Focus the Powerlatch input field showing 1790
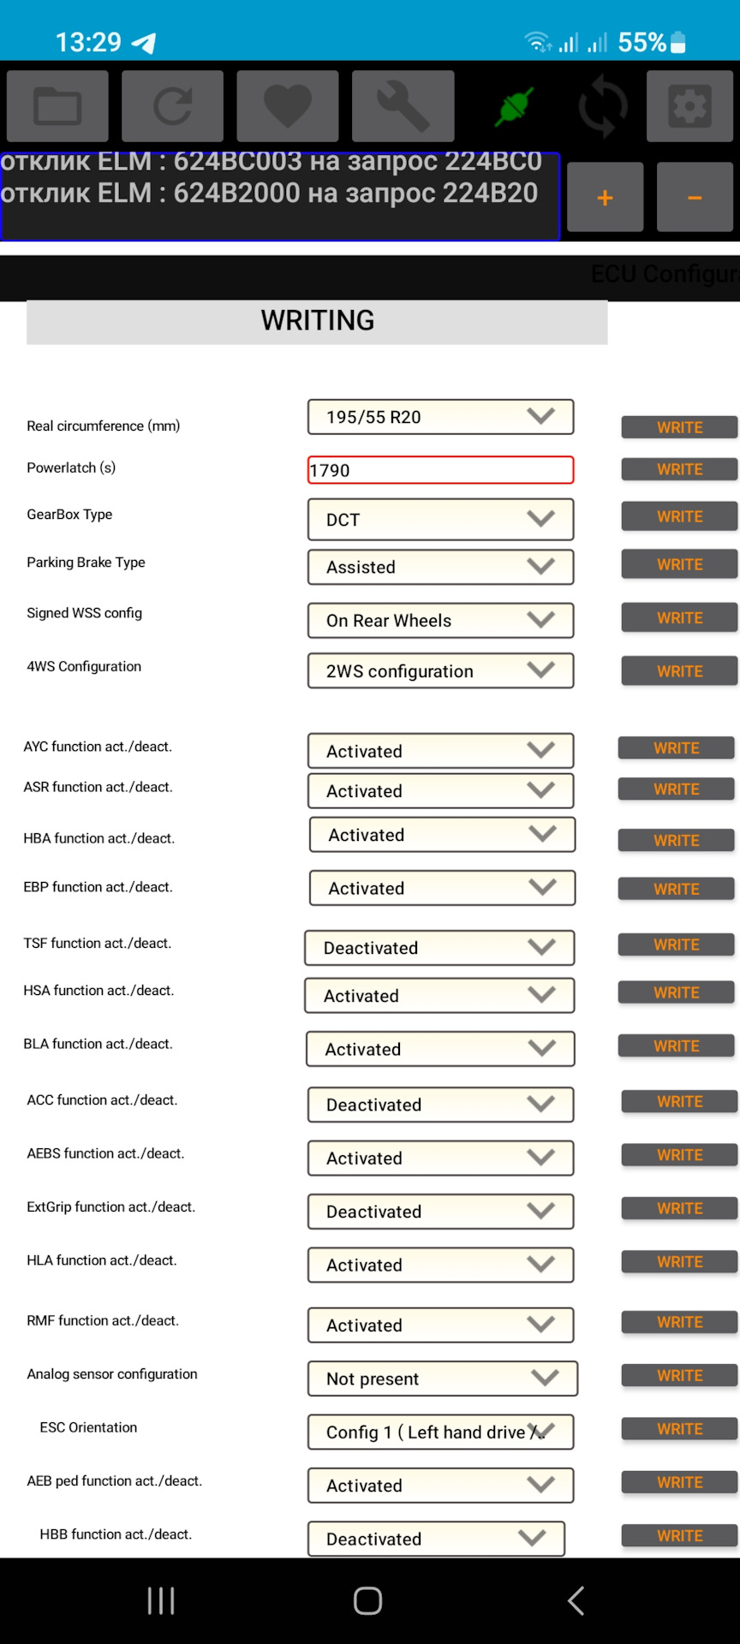Screen dimensions: 740x1644 coord(440,470)
